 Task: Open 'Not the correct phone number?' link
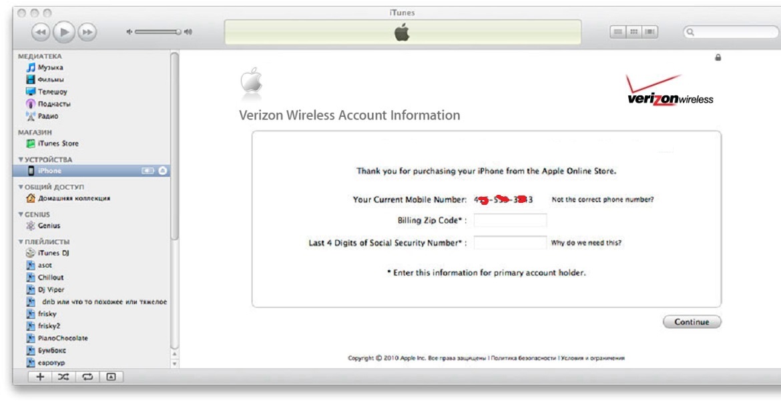tap(602, 200)
